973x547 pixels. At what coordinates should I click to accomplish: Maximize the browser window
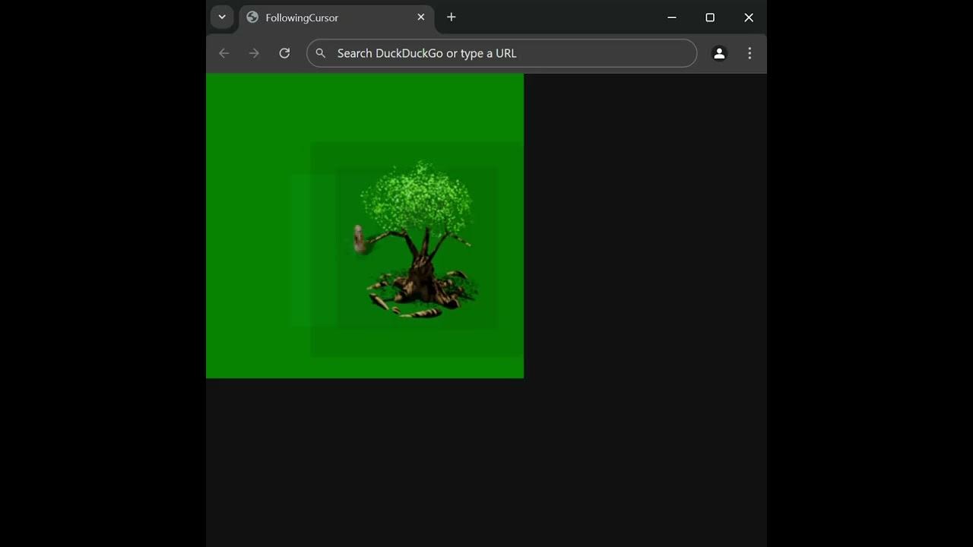tap(710, 17)
